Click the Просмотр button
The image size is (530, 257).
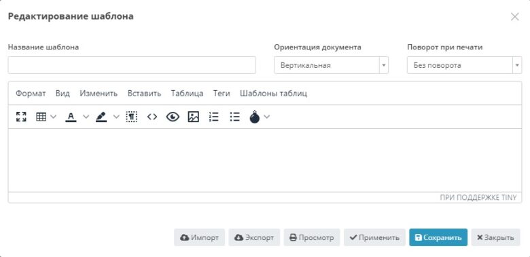click(x=312, y=237)
